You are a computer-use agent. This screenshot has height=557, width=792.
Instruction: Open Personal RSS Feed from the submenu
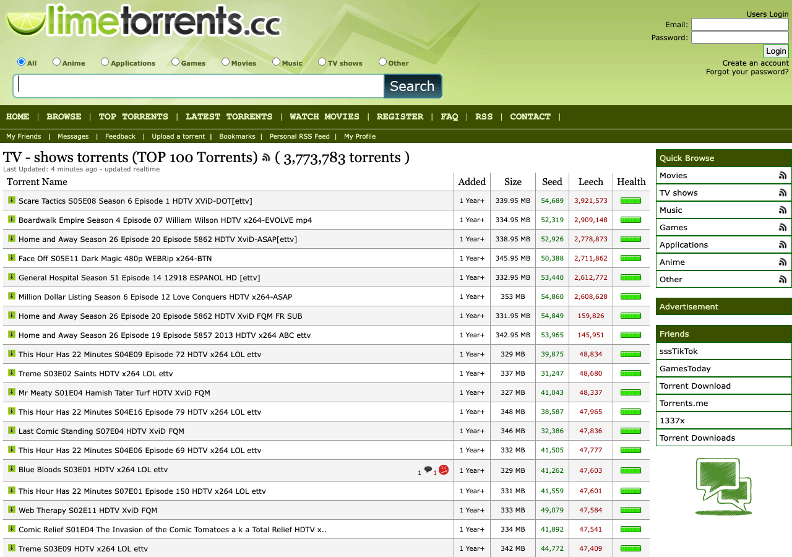pyautogui.click(x=299, y=136)
